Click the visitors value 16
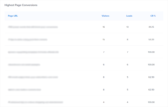Screen dimensions: 168x107 [104, 27]
